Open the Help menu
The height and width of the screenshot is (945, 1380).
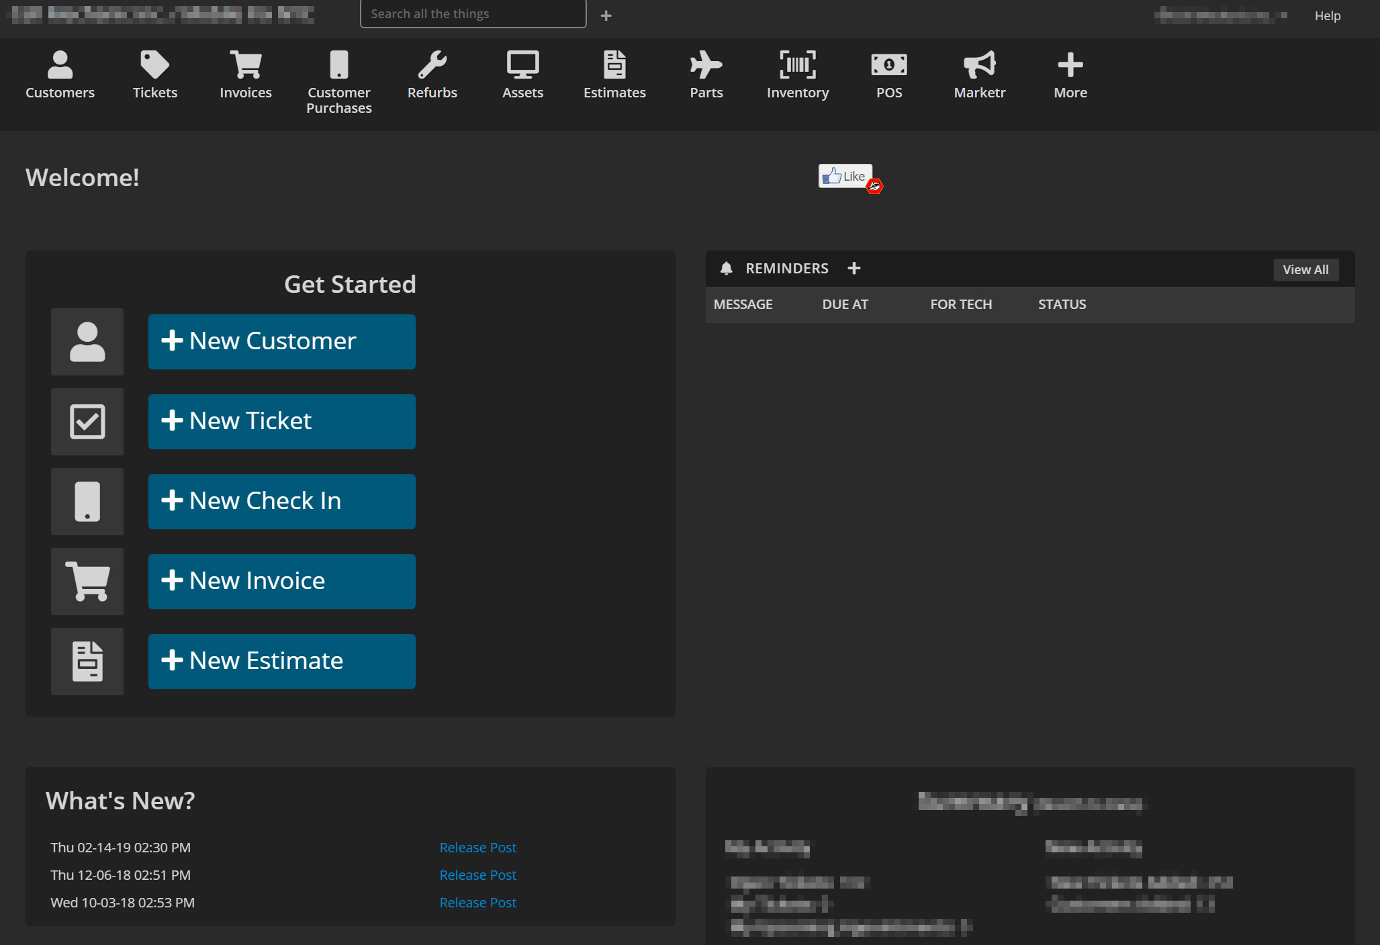pyautogui.click(x=1327, y=15)
